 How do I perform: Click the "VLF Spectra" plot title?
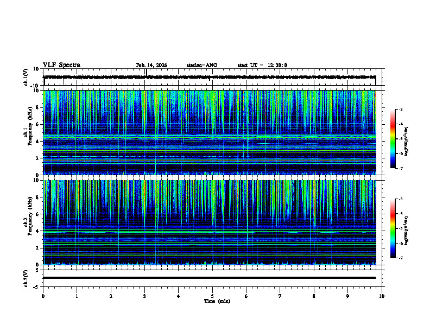[61, 65]
